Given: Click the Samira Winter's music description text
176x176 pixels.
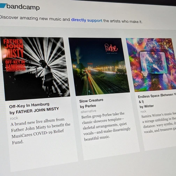Looking at the screenshot, I should [159, 123].
